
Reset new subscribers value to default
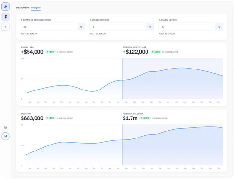29,34
